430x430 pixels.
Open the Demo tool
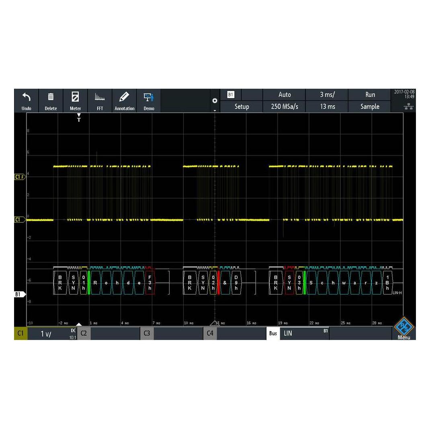pos(149,100)
